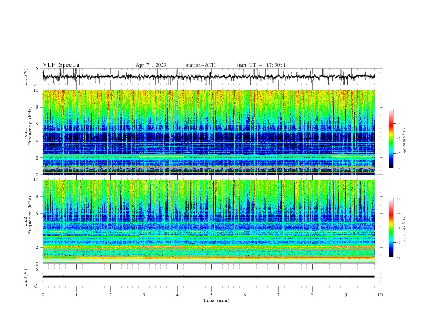Click the "-3" tick on ch.1 colorbar
Screen dimensions: 428x331
click(x=399, y=109)
